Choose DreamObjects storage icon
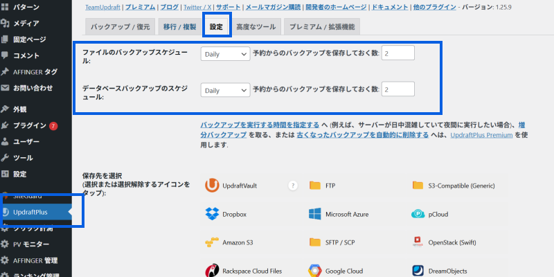554x277 pixels. point(418,271)
